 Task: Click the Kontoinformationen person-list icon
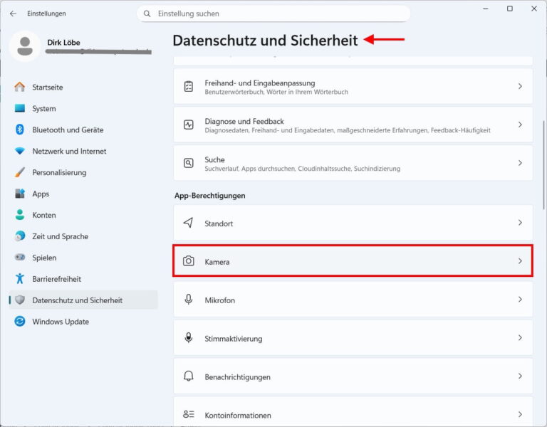pyautogui.click(x=188, y=414)
